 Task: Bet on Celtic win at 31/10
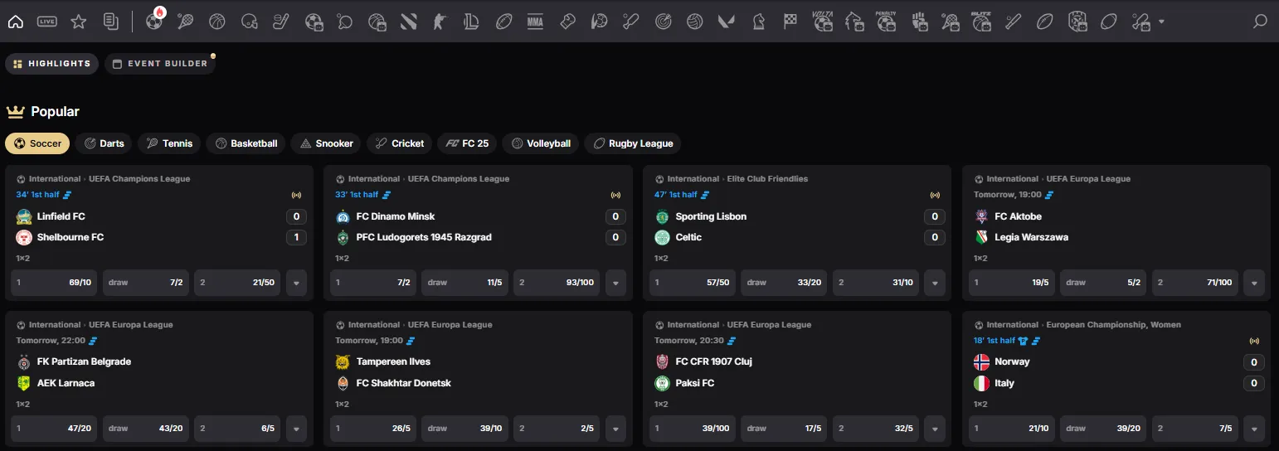point(878,283)
